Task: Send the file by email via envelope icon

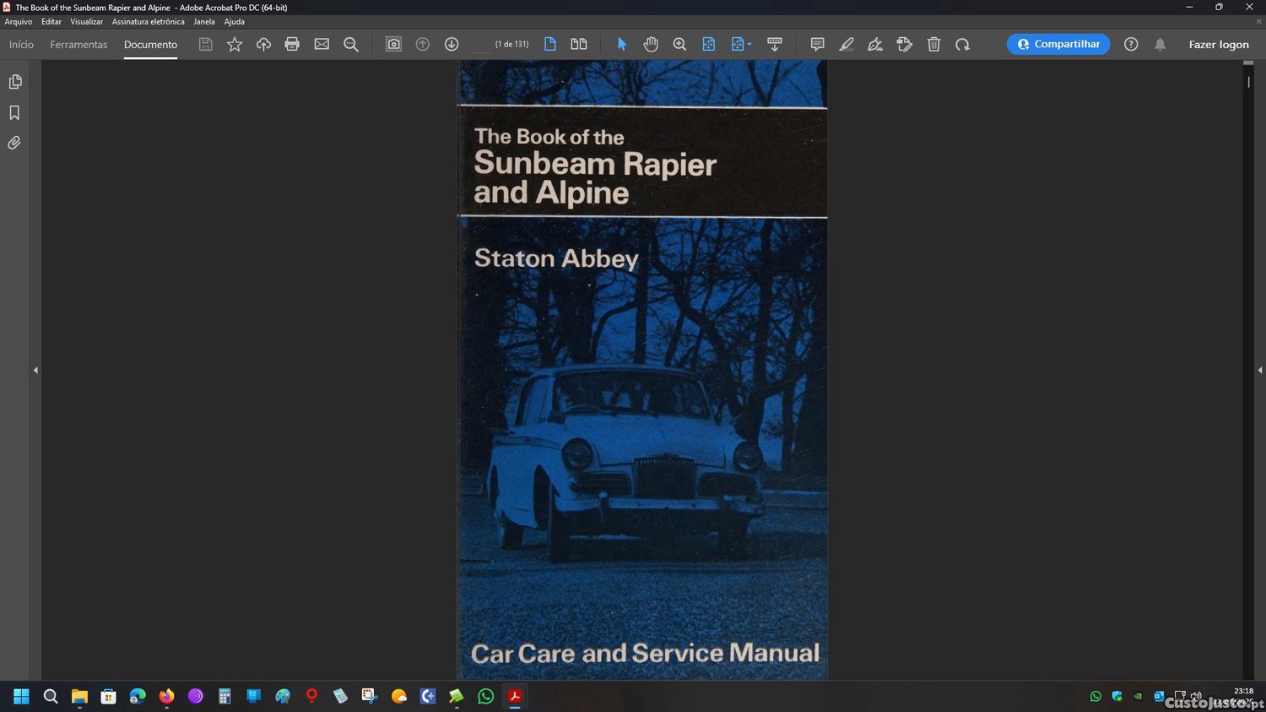Action: (322, 45)
